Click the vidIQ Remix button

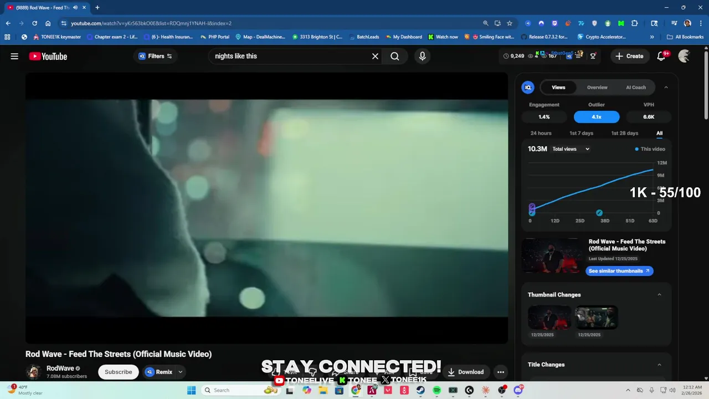[159, 372]
